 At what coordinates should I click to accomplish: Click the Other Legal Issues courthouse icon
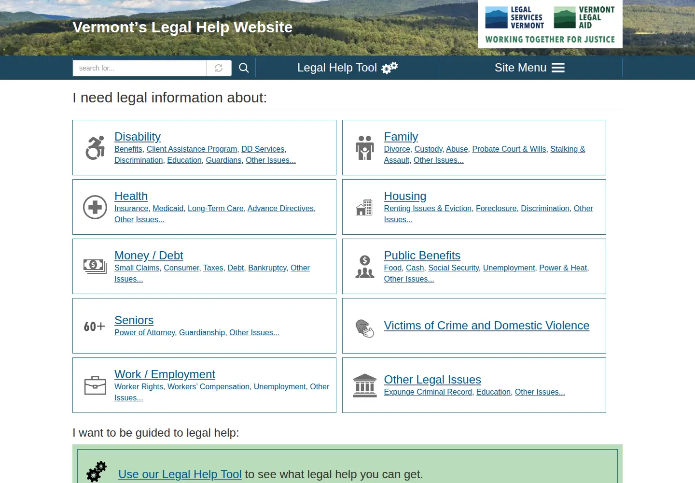pos(365,385)
